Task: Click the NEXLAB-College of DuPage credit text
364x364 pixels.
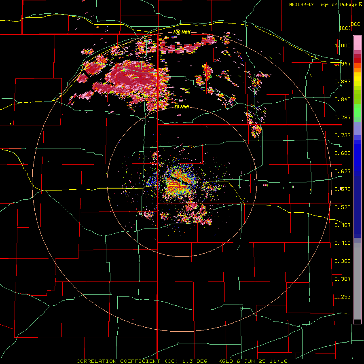Action: pos(323,4)
